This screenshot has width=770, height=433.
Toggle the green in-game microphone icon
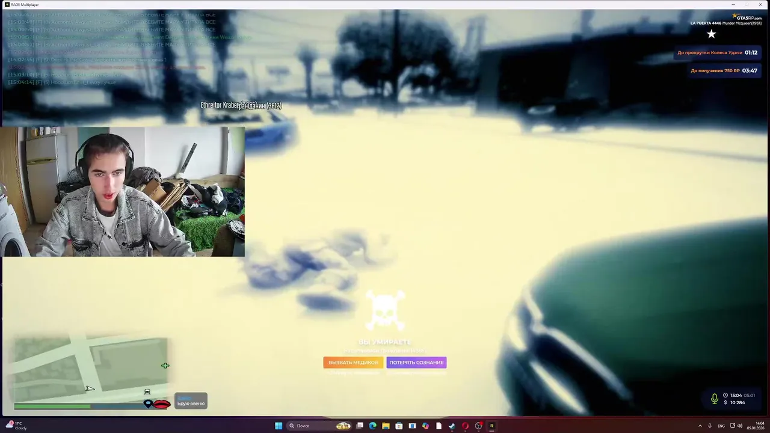714,398
